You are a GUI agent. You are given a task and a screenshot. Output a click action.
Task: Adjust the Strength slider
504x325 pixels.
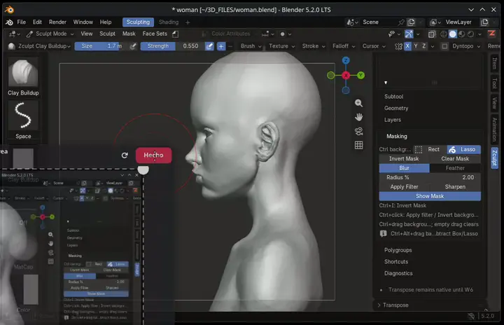pyautogui.click(x=173, y=46)
